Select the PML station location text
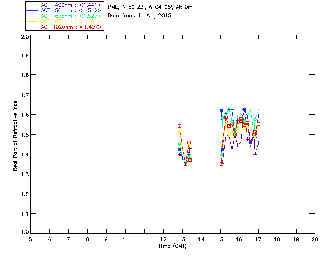This screenshot has width=324, height=259. click(150, 7)
